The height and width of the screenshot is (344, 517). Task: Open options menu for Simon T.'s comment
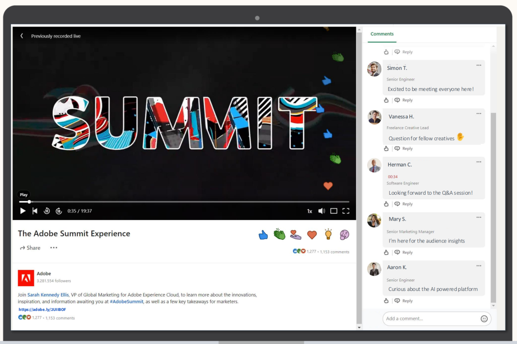(479, 65)
